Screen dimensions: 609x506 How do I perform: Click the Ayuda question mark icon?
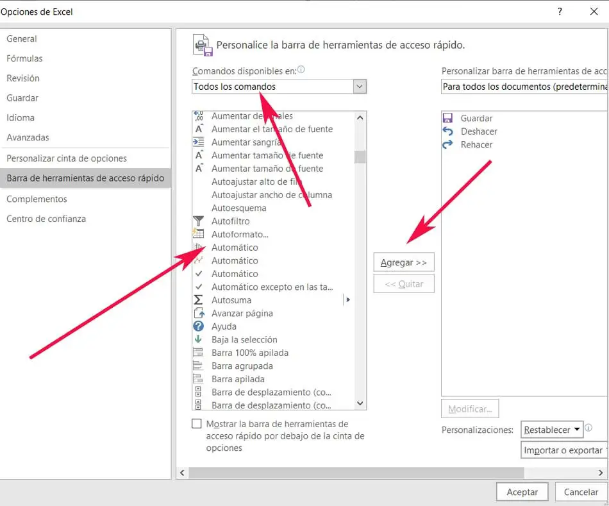[x=199, y=326]
